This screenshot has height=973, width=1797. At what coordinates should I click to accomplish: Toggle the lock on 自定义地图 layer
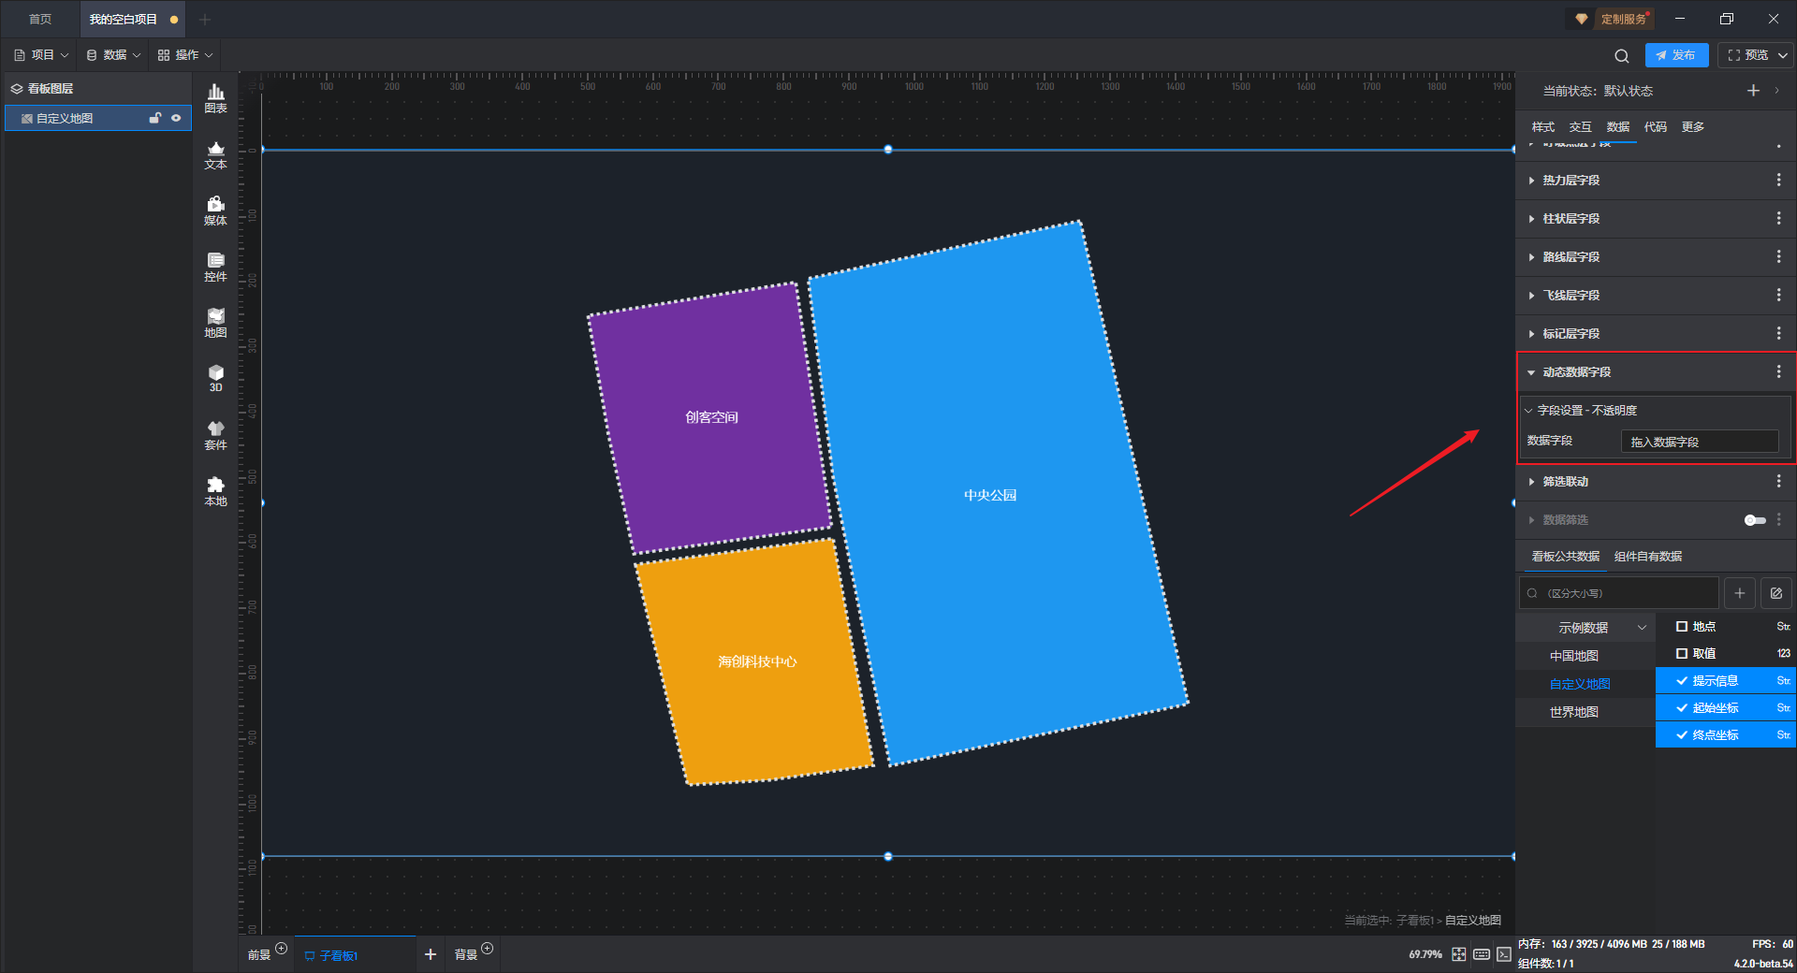pos(155,118)
